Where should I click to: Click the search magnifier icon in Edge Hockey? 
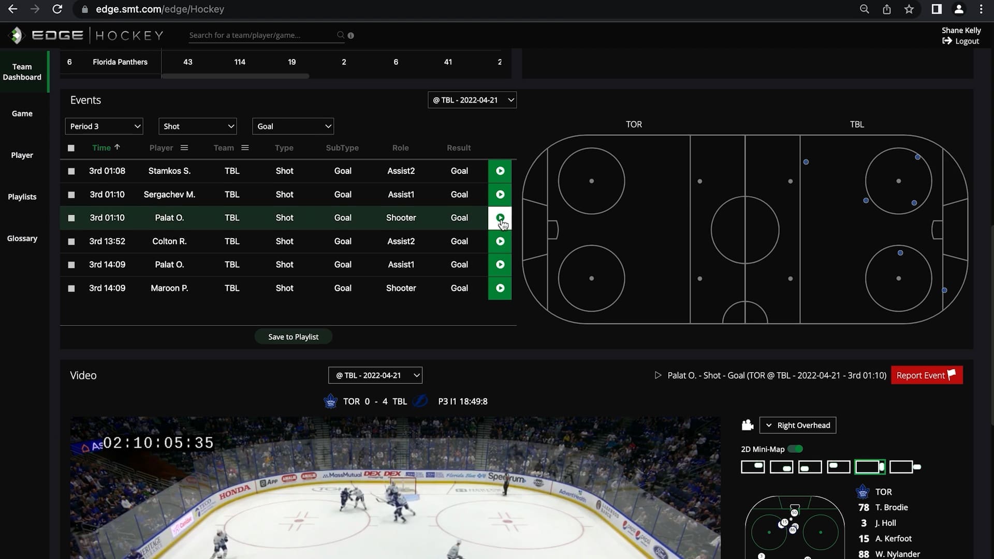340,35
